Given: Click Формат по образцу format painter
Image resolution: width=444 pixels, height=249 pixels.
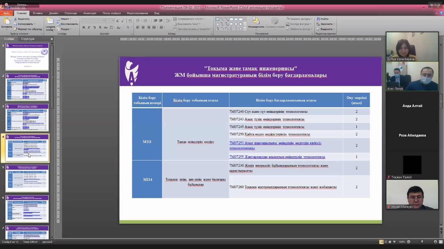Looking at the screenshot, I should [27, 29].
